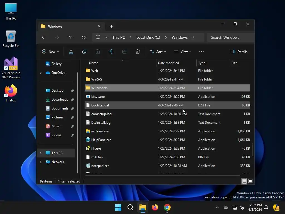Go up one folder level arrow
Screen dimensions: 285x214
pos(70,37)
